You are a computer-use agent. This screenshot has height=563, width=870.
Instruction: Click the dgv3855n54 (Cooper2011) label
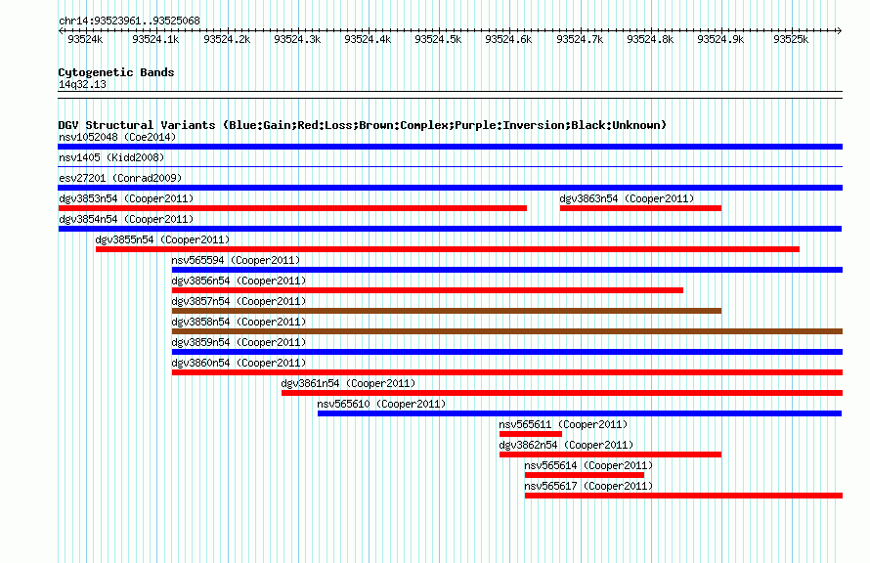(162, 239)
